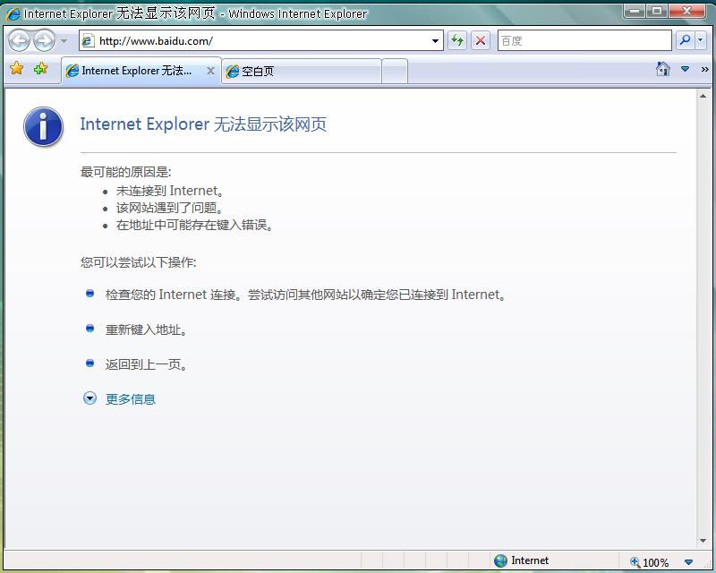The width and height of the screenshot is (716, 573).
Task: Click the 检查您的 Internet 连接 suggestion text
Action: [x=305, y=295]
